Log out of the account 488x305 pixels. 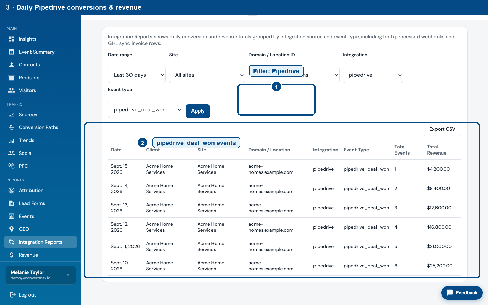(23, 295)
